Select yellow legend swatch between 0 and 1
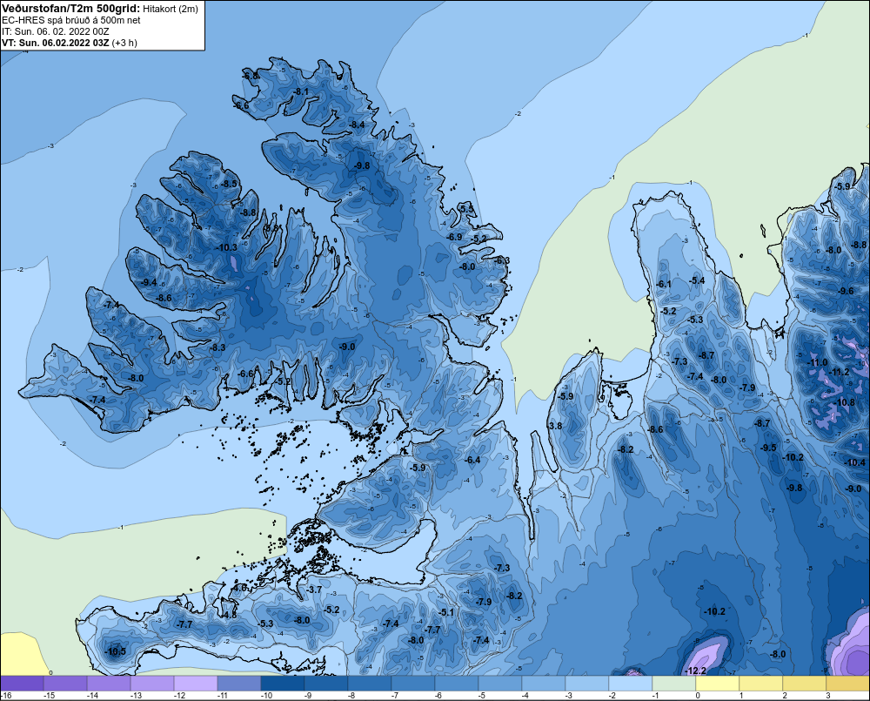The width and height of the screenshot is (870, 701). (x=718, y=684)
